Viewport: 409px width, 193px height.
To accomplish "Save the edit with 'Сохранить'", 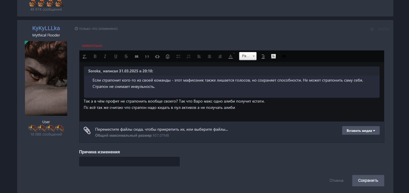I will (368, 181).
